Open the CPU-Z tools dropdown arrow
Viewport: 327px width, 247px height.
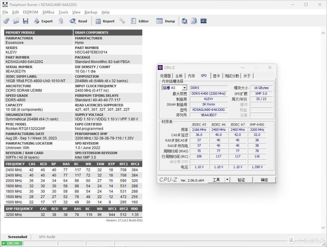pos(227,180)
